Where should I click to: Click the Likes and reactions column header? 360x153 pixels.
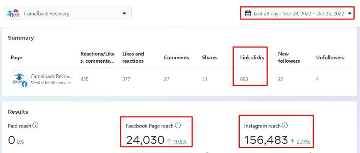click(133, 57)
